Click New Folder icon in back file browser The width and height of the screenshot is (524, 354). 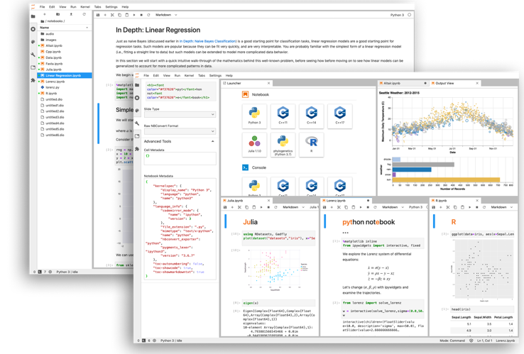[x=58, y=14]
